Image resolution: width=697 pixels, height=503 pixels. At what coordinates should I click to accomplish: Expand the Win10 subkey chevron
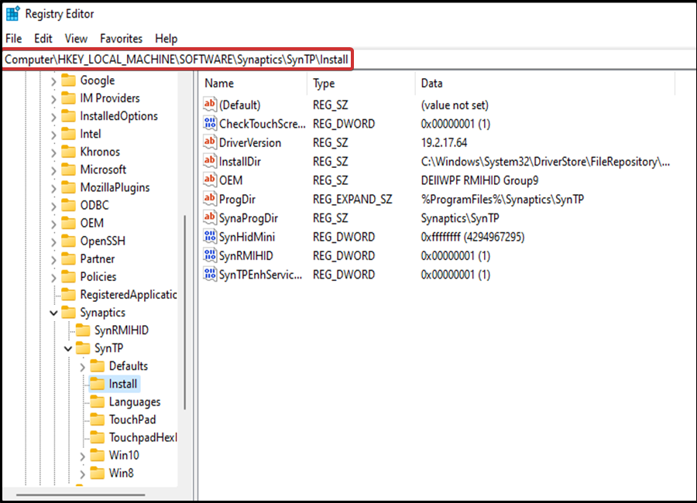tap(83, 456)
